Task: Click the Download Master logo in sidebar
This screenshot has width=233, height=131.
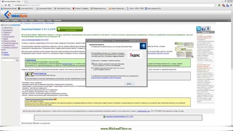Action: 11,25
